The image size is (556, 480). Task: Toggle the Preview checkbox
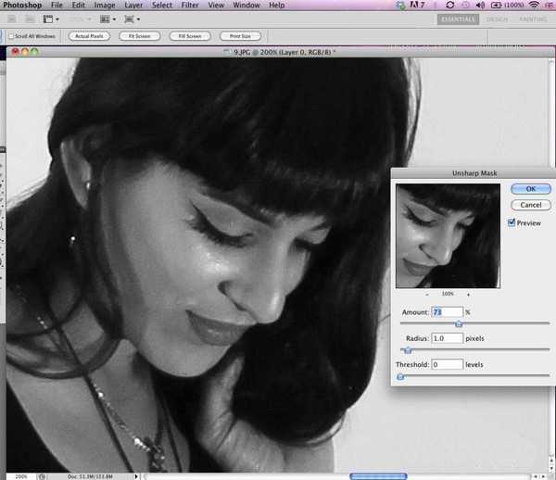[x=512, y=223]
